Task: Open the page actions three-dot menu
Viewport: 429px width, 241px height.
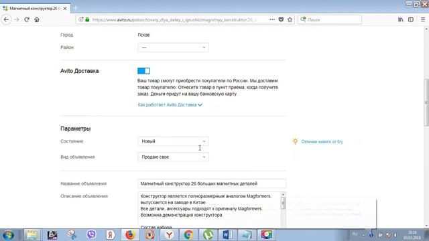Action: pyautogui.click(x=272, y=19)
